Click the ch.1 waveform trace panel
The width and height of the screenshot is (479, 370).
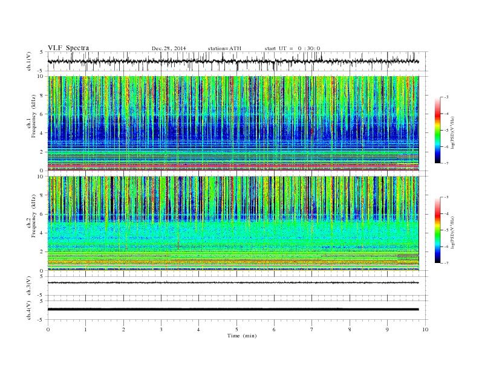tap(238, 61)
